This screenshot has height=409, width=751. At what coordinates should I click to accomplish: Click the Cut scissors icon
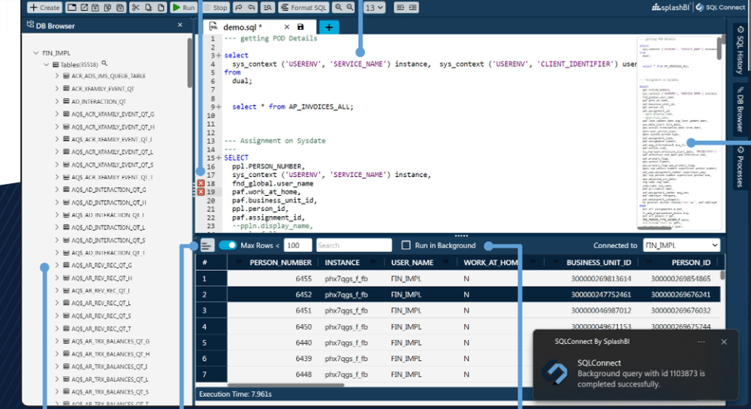click(x=135, y=8)
